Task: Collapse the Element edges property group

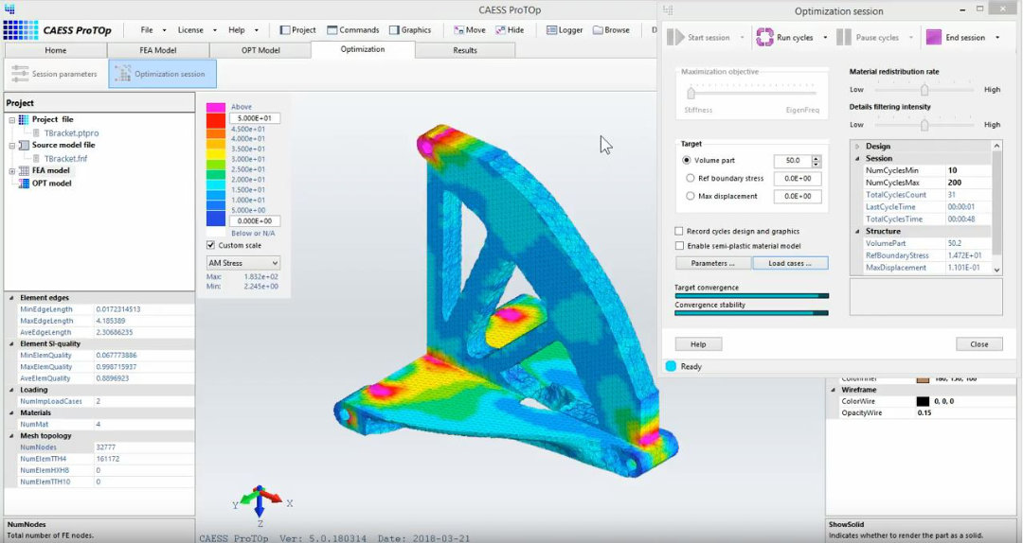Action: [11, 297]
